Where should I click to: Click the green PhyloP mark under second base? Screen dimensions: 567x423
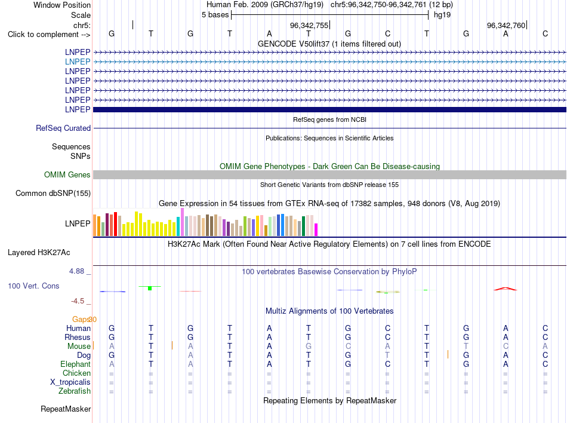pos(150,288)
